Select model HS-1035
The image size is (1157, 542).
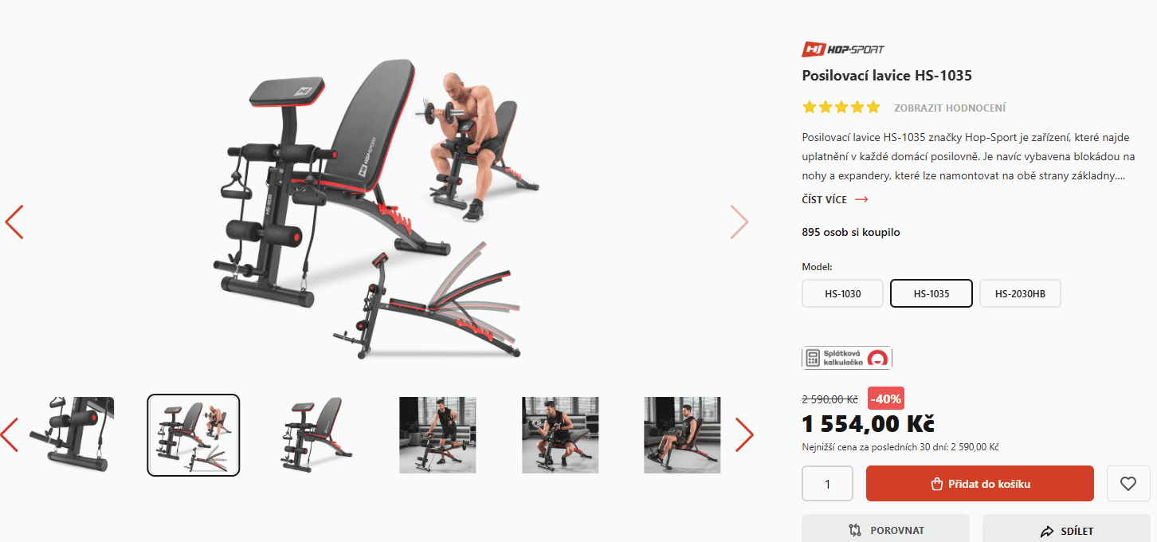click(x=931, y=293)
